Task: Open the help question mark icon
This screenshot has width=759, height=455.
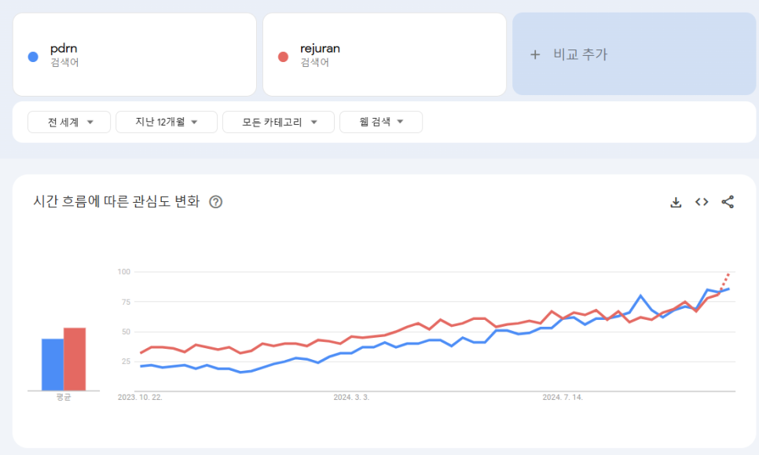Action: tap(215, 202)
